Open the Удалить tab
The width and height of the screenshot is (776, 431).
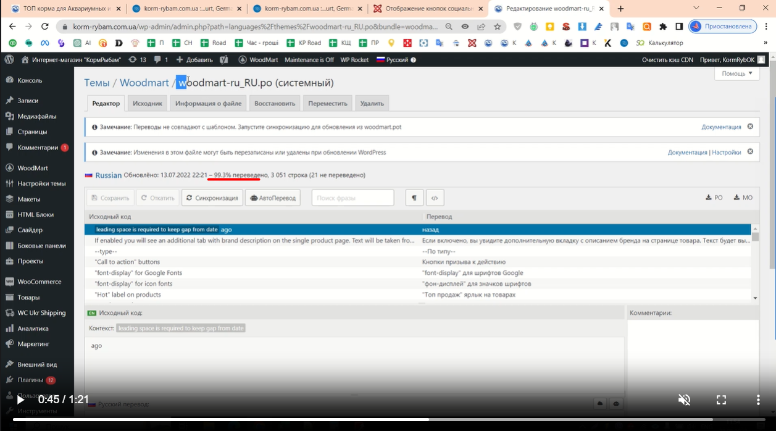point(372,103)
